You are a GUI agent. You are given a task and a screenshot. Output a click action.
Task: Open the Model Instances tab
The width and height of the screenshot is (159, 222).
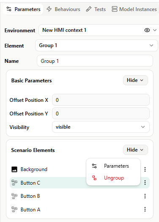click(x=134, y=9)
